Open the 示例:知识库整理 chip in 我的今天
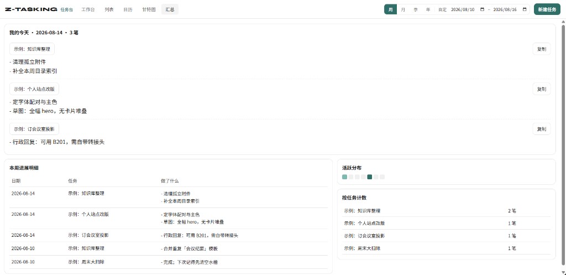 coord(32,49)
